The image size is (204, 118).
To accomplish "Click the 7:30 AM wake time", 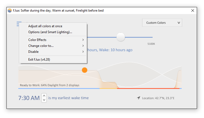I will (x=29, y=98).
